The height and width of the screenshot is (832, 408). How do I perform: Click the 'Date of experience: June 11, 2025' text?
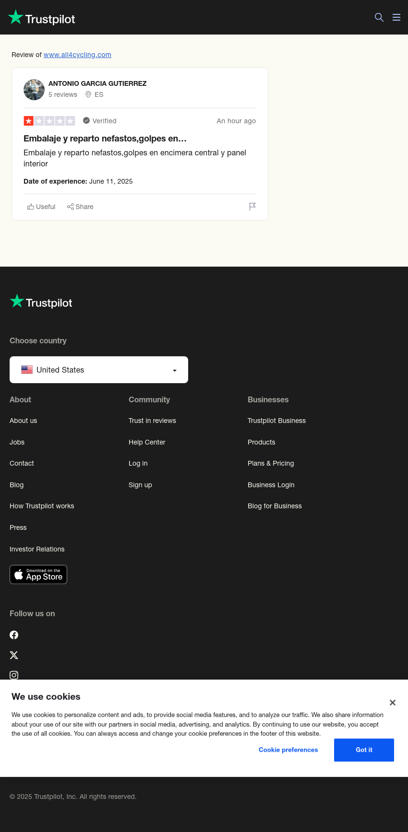coord(78,181)
